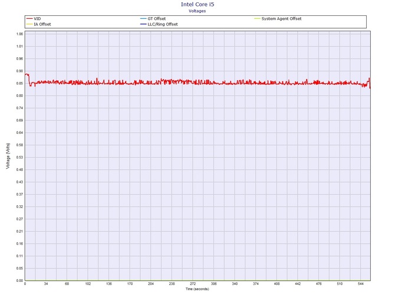The image size is (395, 296).
Task: Click the initial VID voltage peak at chart start
Action: pyautogui.click(x=27, y=74)
